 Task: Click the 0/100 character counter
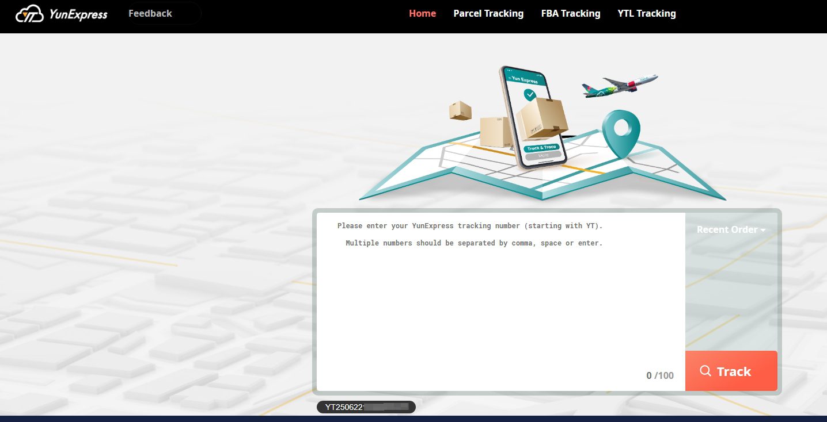(659, 375)
